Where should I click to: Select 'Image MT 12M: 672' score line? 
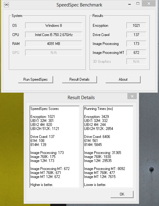(x=45, y=177)
